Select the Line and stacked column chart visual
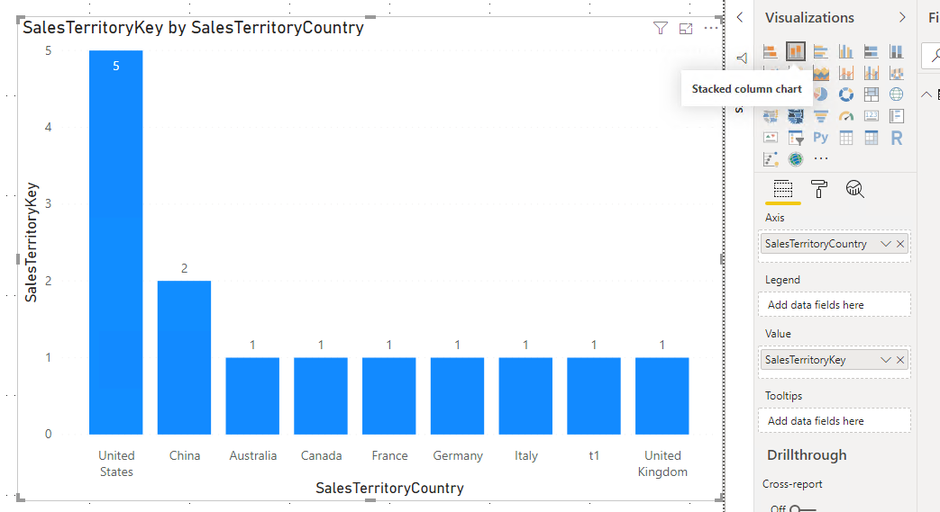The height and width of the screenshot is (512, 940). tap(846, 73)
